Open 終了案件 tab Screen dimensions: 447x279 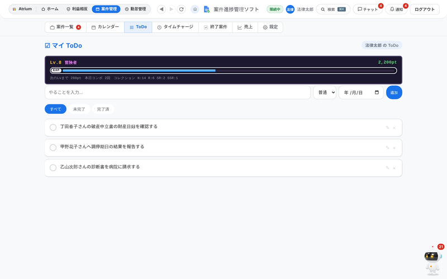click(x=216, y=27)
